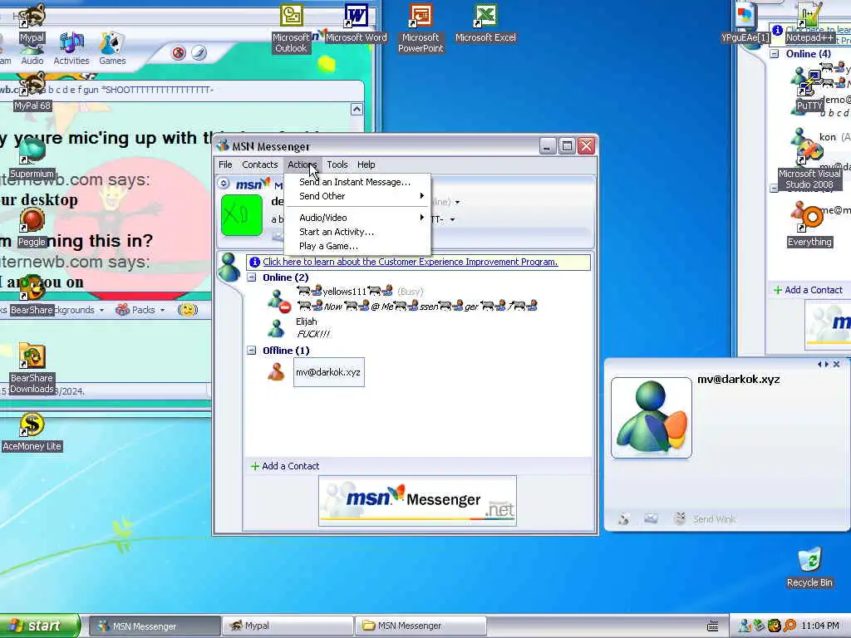Click the Games icon in chat window
Viewport: 851px width, 638px height.
(x=112, y=49)
